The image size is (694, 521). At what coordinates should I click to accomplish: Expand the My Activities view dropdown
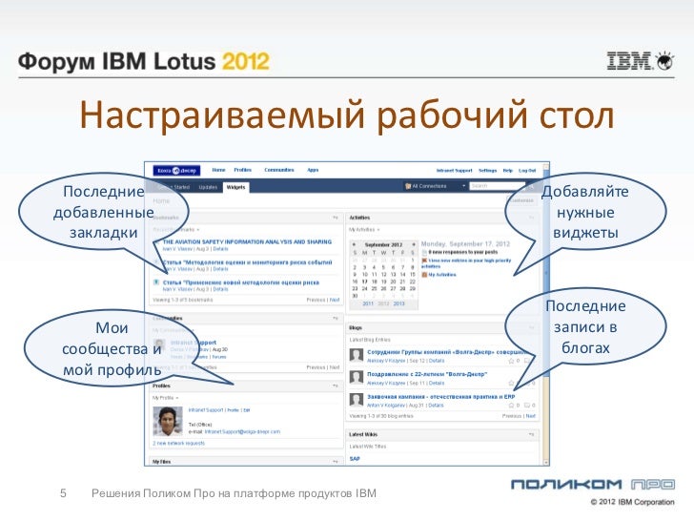[x=378, y=229]
